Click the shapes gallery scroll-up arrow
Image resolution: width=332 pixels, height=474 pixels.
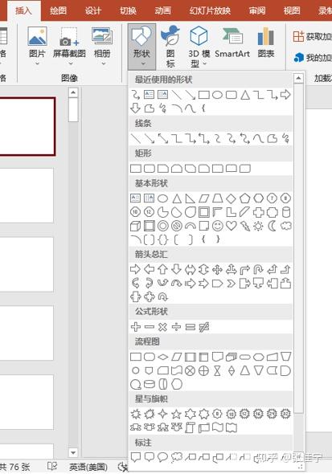tap(298, 78)
